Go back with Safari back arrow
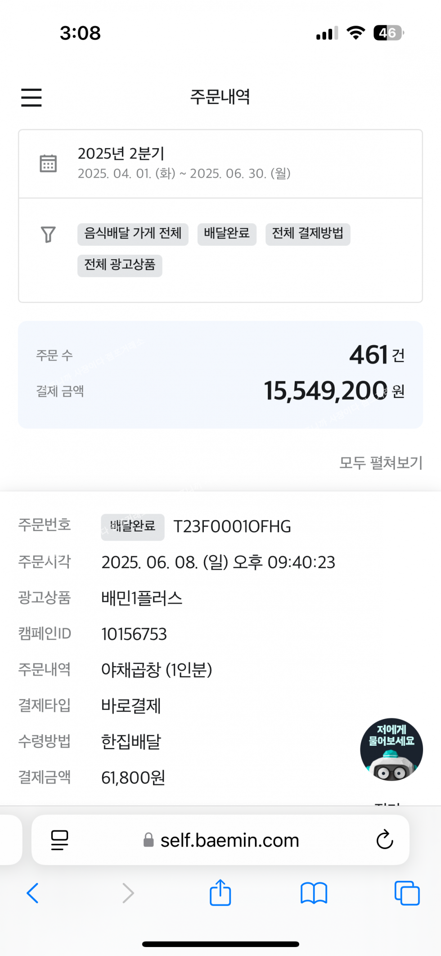This screenshot has height=956, width=441. point(32,893)
